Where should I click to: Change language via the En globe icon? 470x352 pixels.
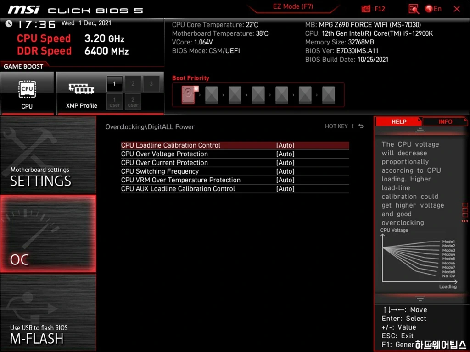[433, 9]
